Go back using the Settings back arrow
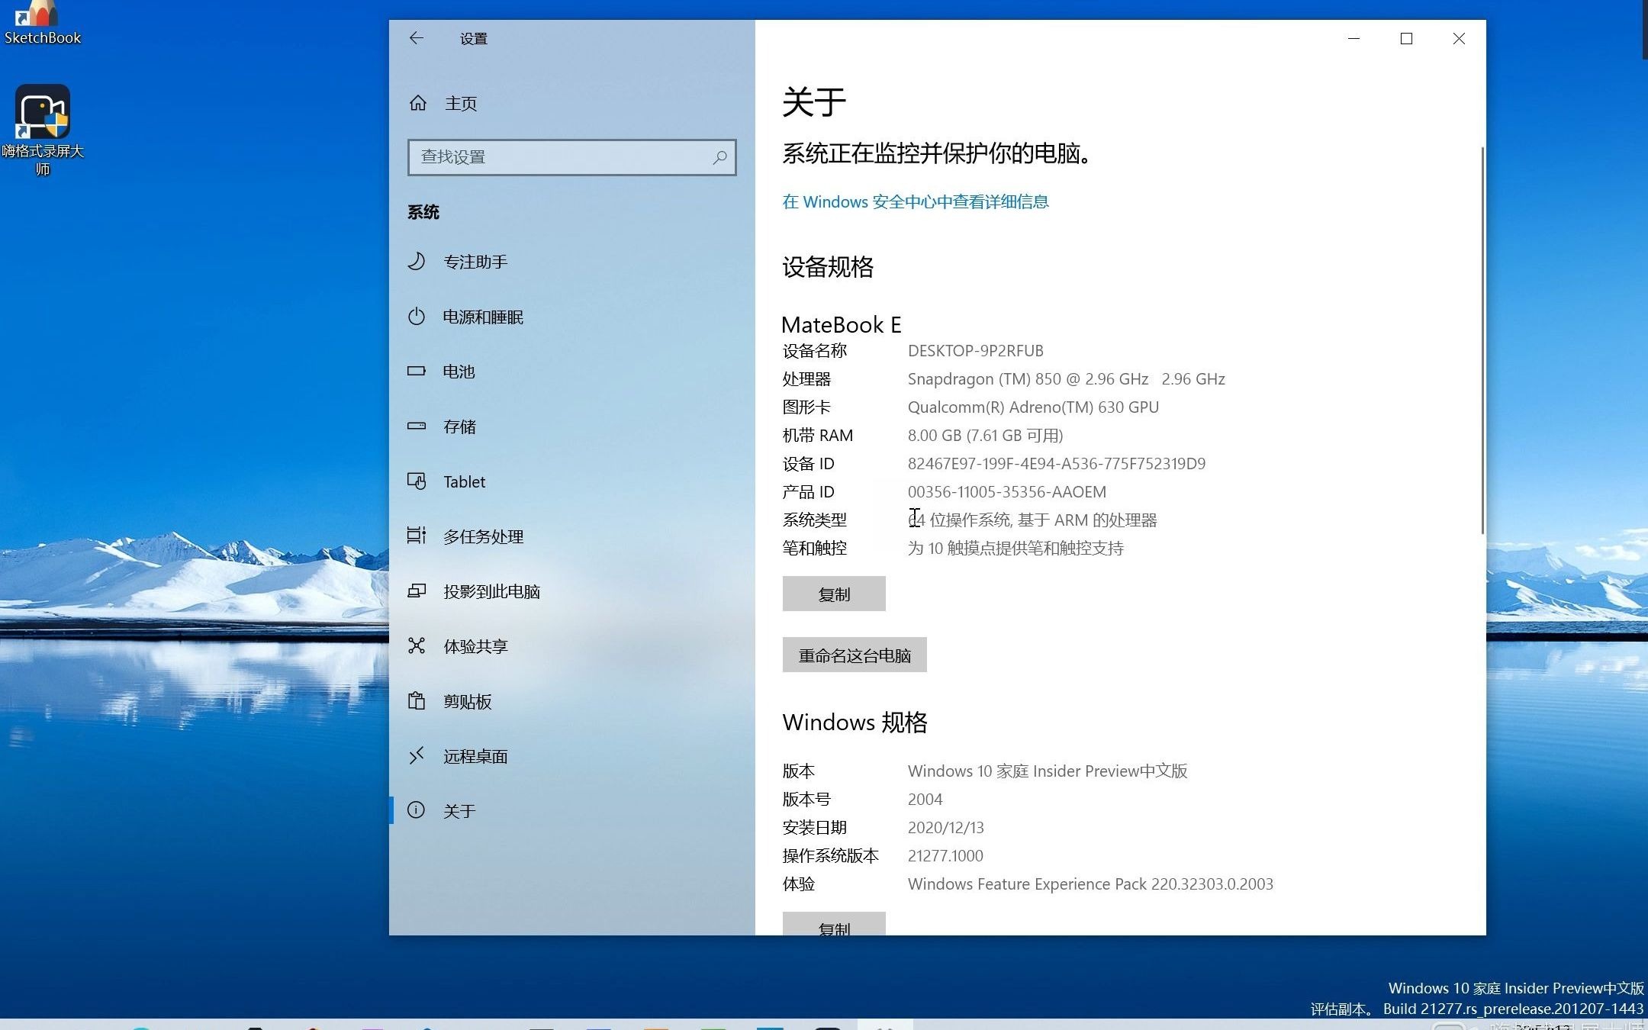 [x=416, y=38]
